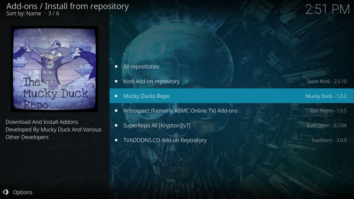Open TVADDONS.CO Add-on Repository

click(x=232, y=140)
